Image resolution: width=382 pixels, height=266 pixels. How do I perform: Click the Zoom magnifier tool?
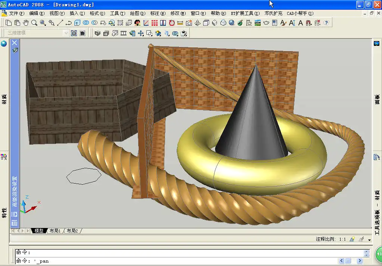[34, 23]
